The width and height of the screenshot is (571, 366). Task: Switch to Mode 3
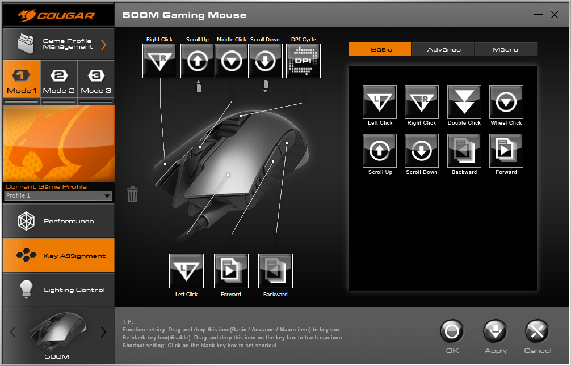[96, 80]
